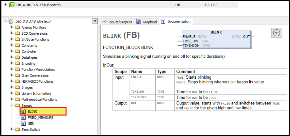
Task: Select the FREQ_MEASURE tree item
Action: pyautogui.click(x=41, y=117)
